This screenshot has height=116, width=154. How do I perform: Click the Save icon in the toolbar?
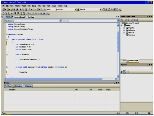[x=14, y=10]
